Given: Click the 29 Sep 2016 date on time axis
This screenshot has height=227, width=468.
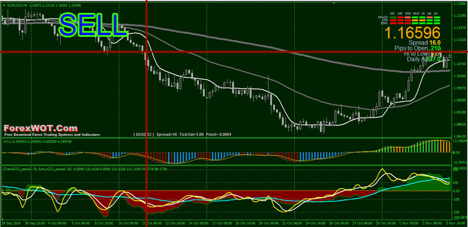Looking at the screenshot, I should point(11,223).
